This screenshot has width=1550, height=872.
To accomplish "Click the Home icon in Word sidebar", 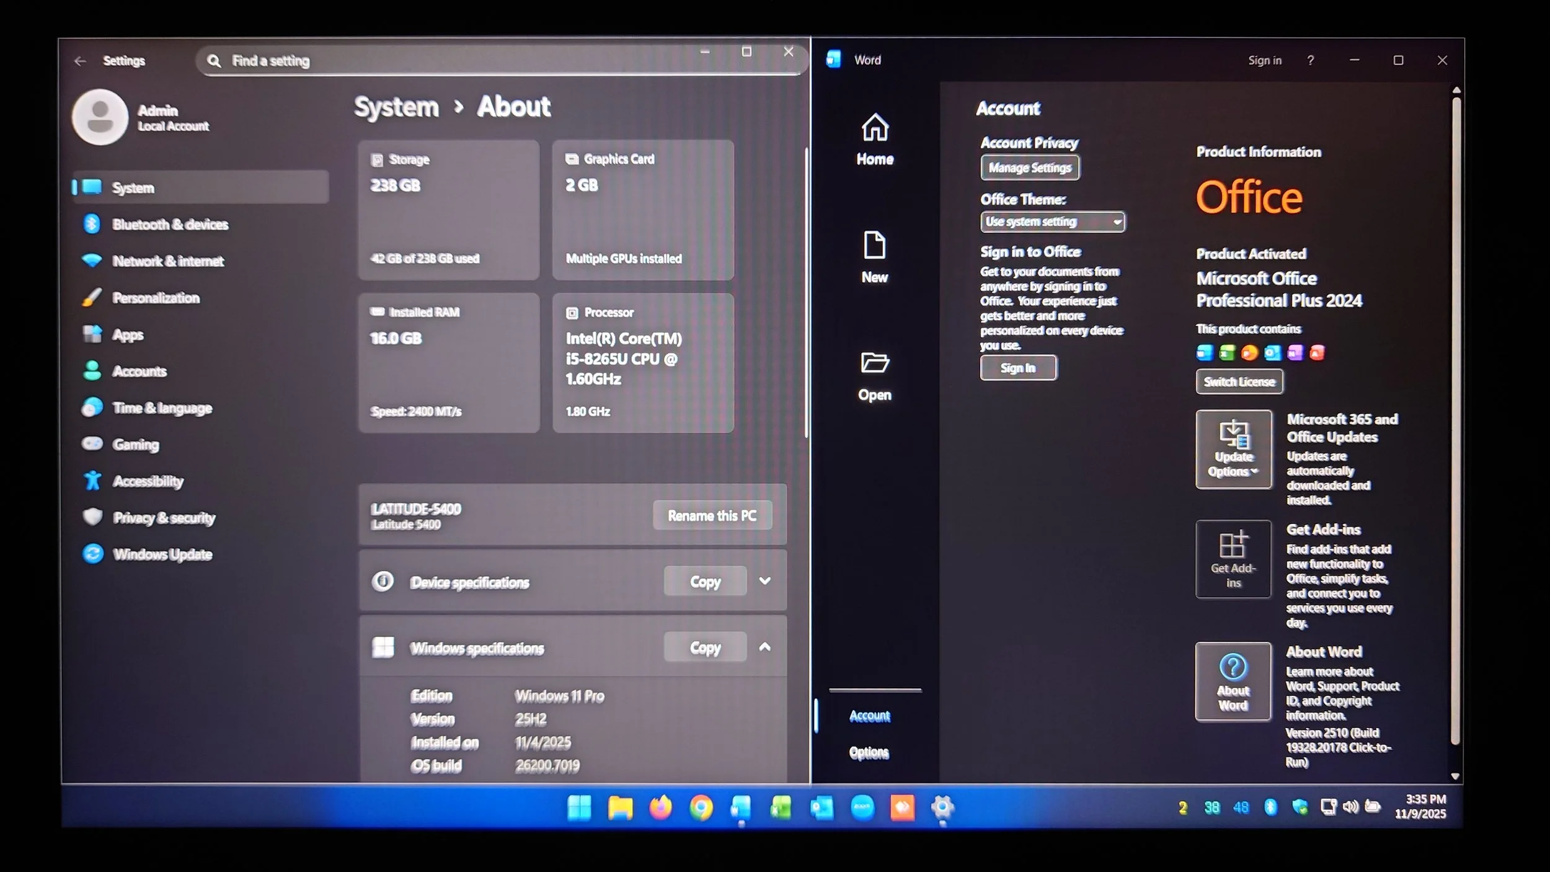I will coord(875,128).
